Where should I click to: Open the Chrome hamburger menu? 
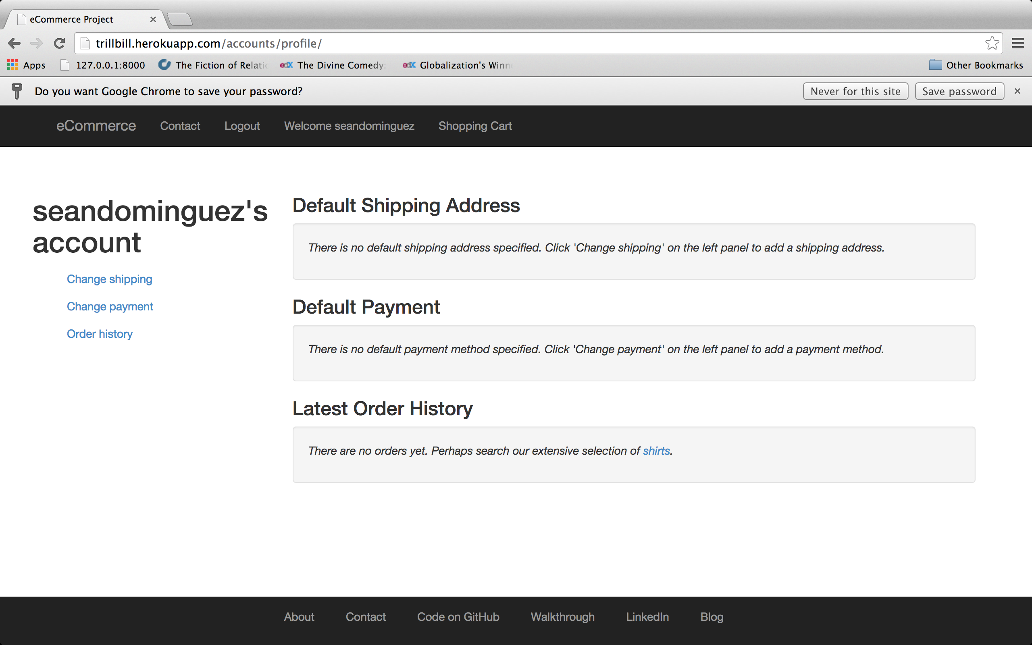1017,43
